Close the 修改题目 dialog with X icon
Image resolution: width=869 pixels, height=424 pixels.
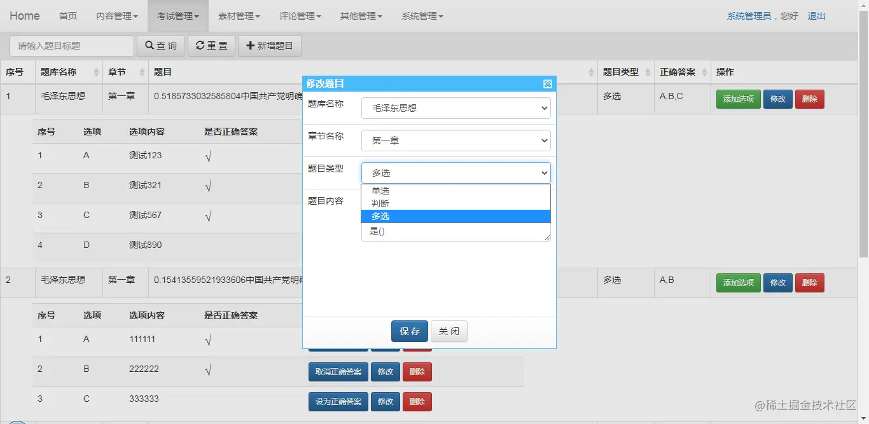coord(547,84)
